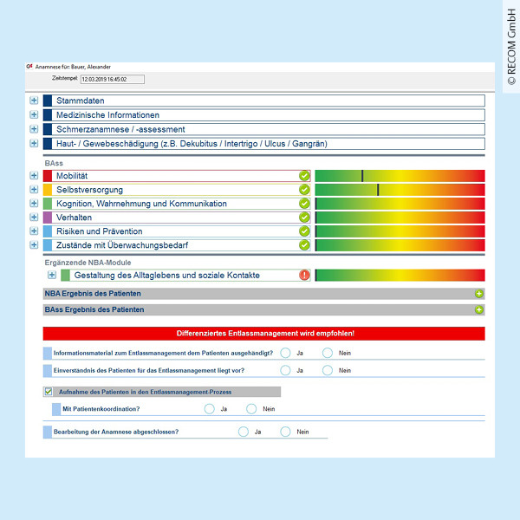520x520 pixels.
Task: Click Differenziertes Entlassmanagement wird empfohlen banner
Action: click(x=264, y=334)
